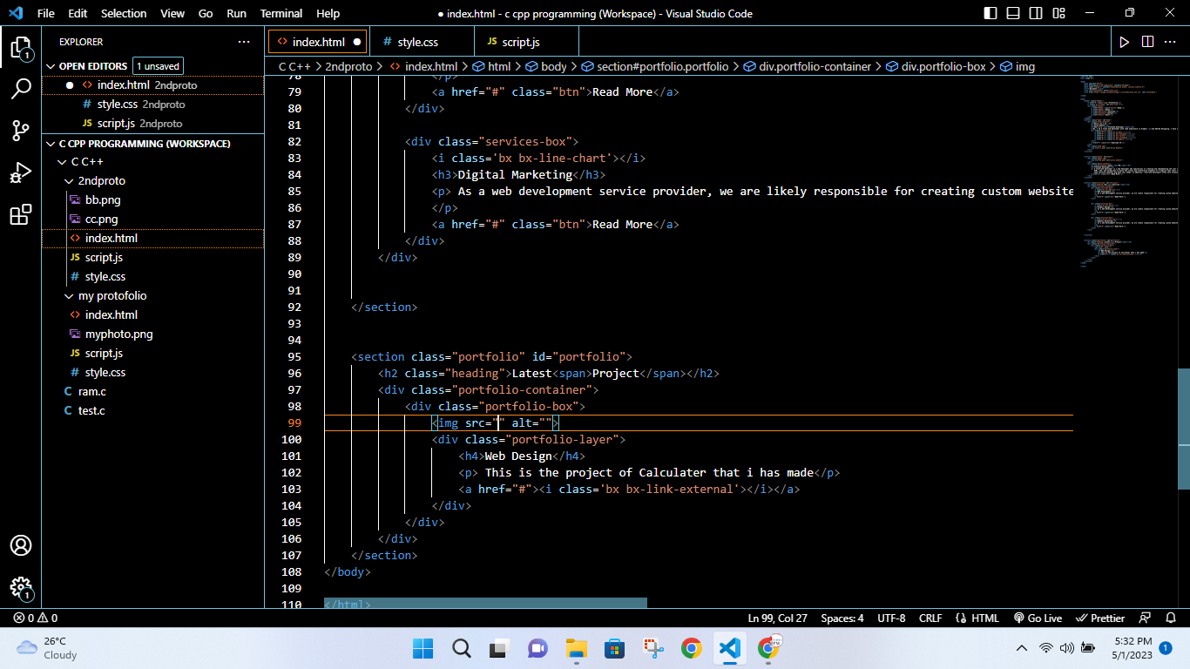
Task: Toggle the secondary sidebar layout button
Action: coord(1036,13)
